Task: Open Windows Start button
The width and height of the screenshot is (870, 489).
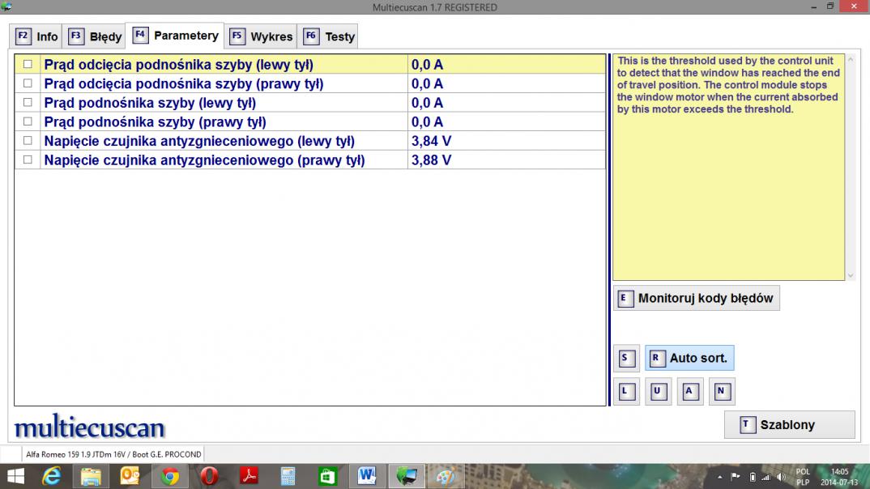Action: coord(15,476)
